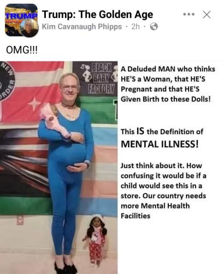Click the globe public-audience icon
223x274 pixels.
coord(154,27)
